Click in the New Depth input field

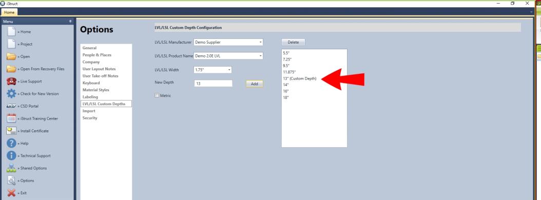(x=213, y=84)
